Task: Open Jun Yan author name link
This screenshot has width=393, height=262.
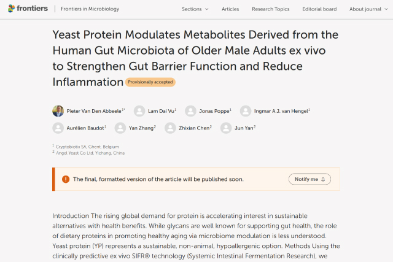Action: click(245, 128)
